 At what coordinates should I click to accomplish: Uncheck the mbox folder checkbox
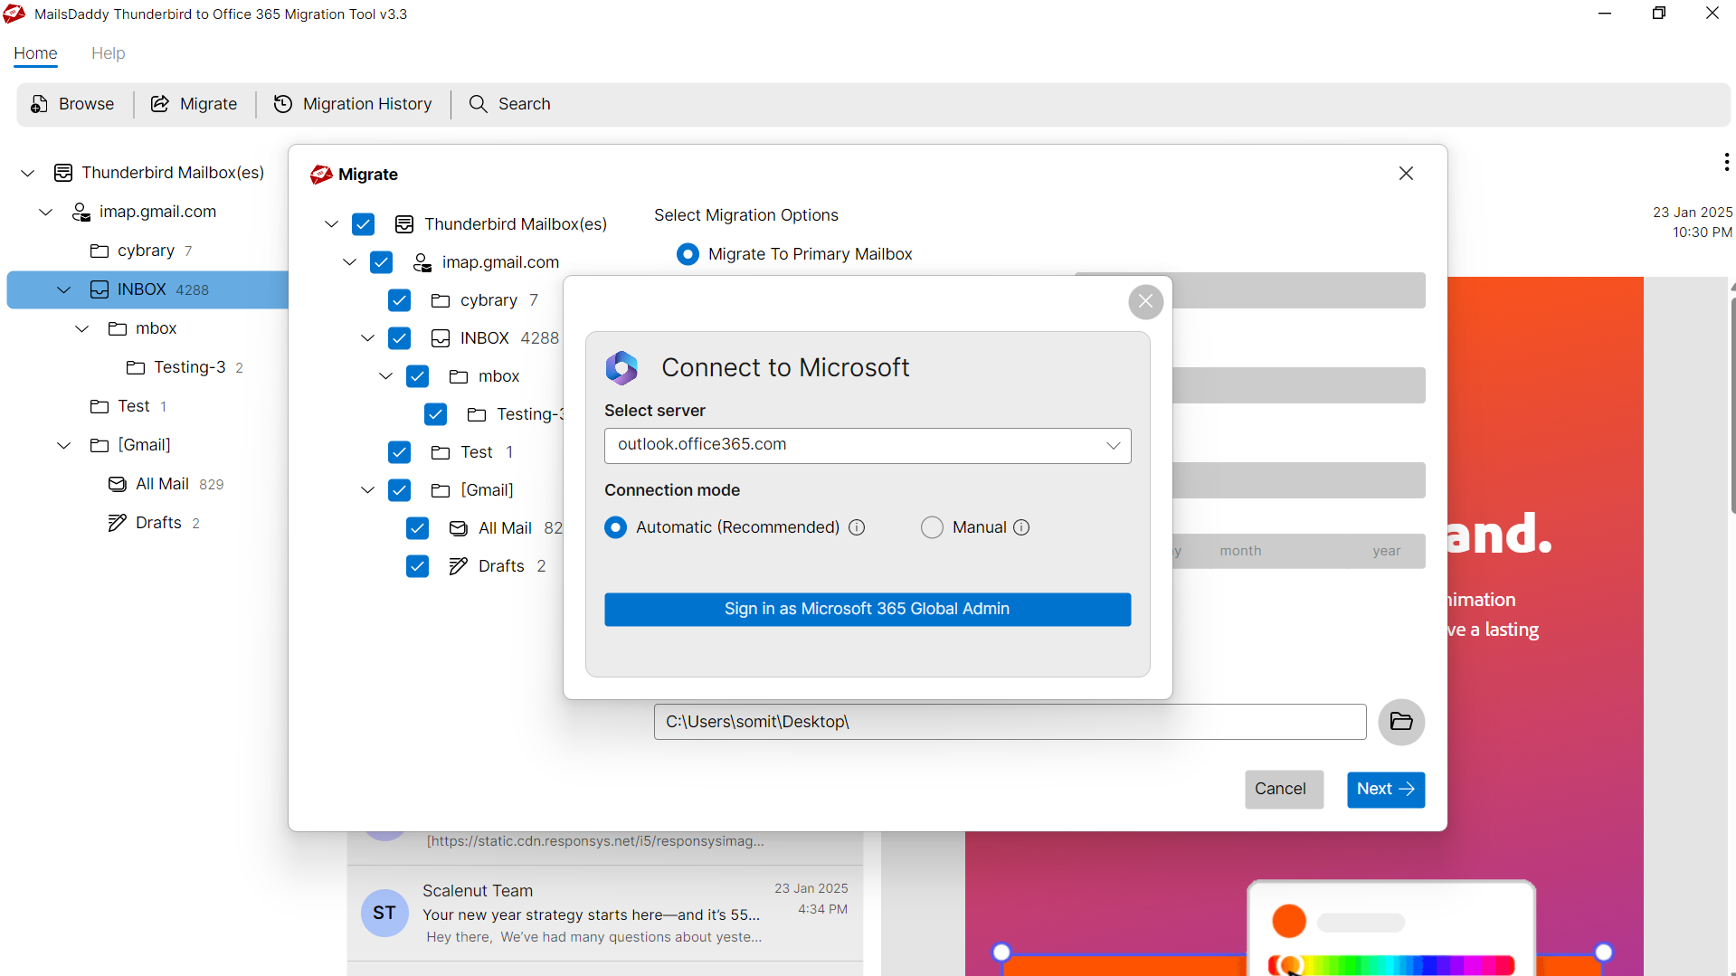click(417, 376)
